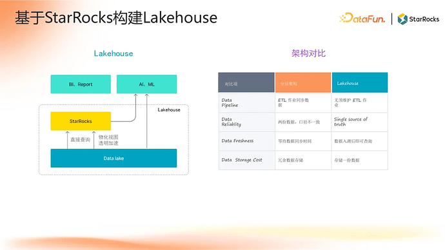445x250 pixels.
Task: Select the BI, Report box
Action: click(x=81, y=84)
